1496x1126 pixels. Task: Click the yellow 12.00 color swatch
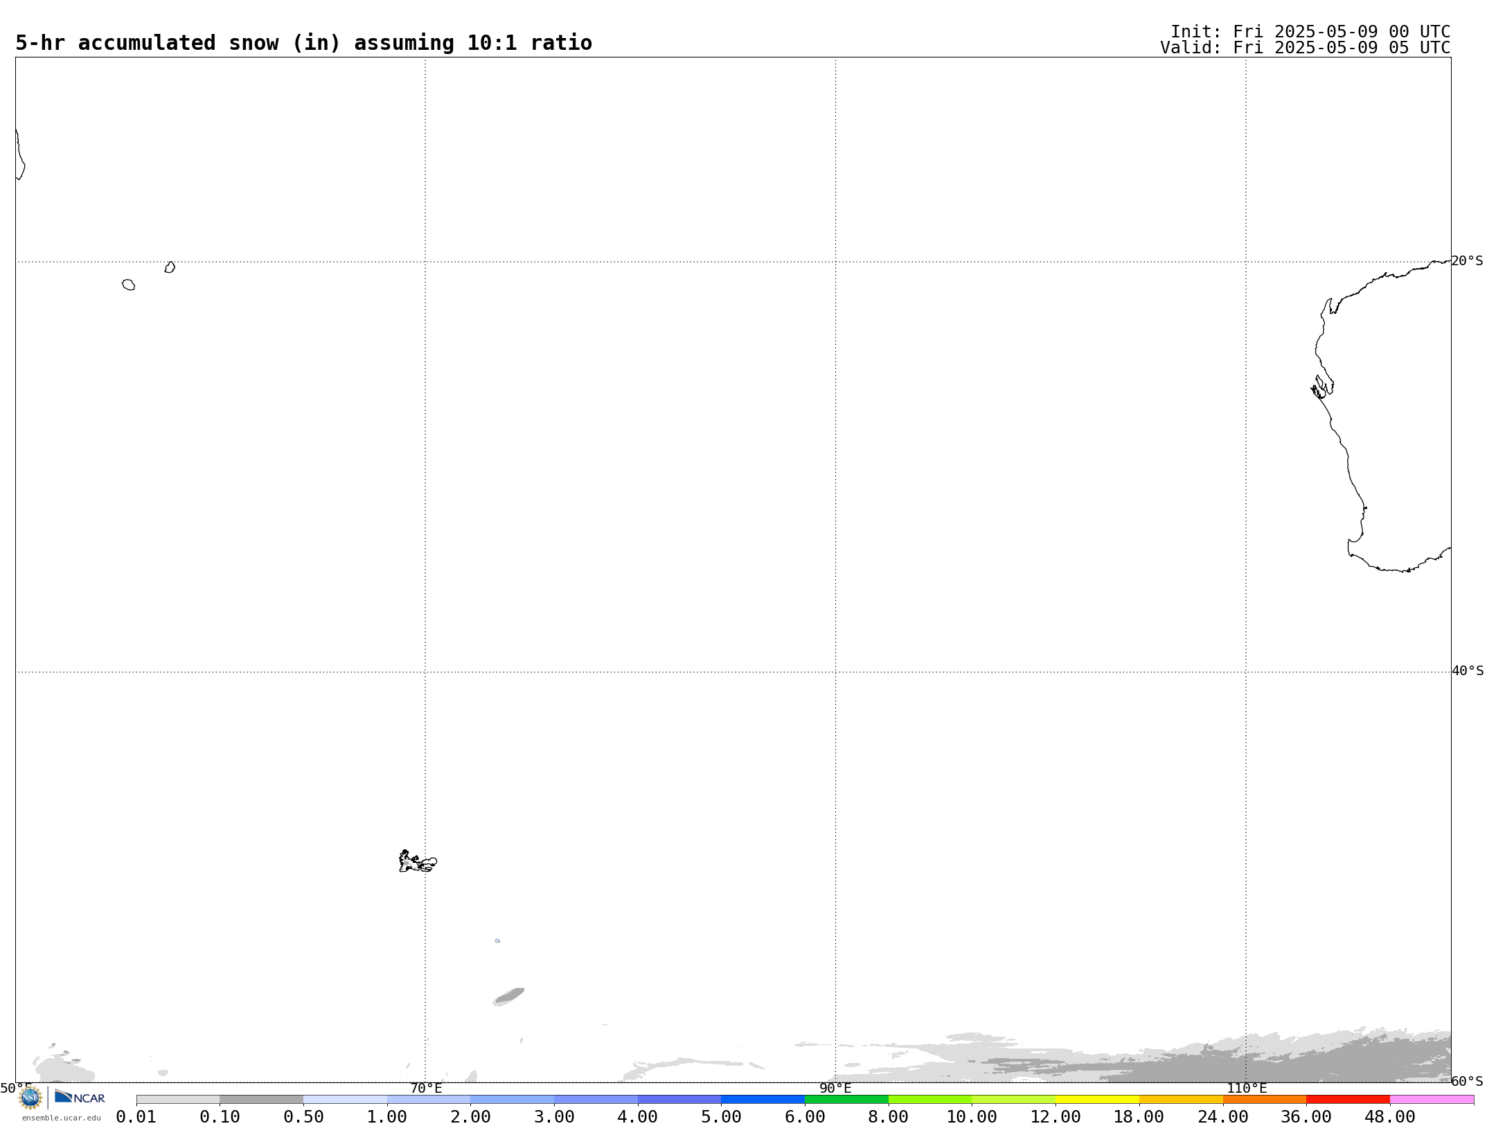pos(1097,1100)
